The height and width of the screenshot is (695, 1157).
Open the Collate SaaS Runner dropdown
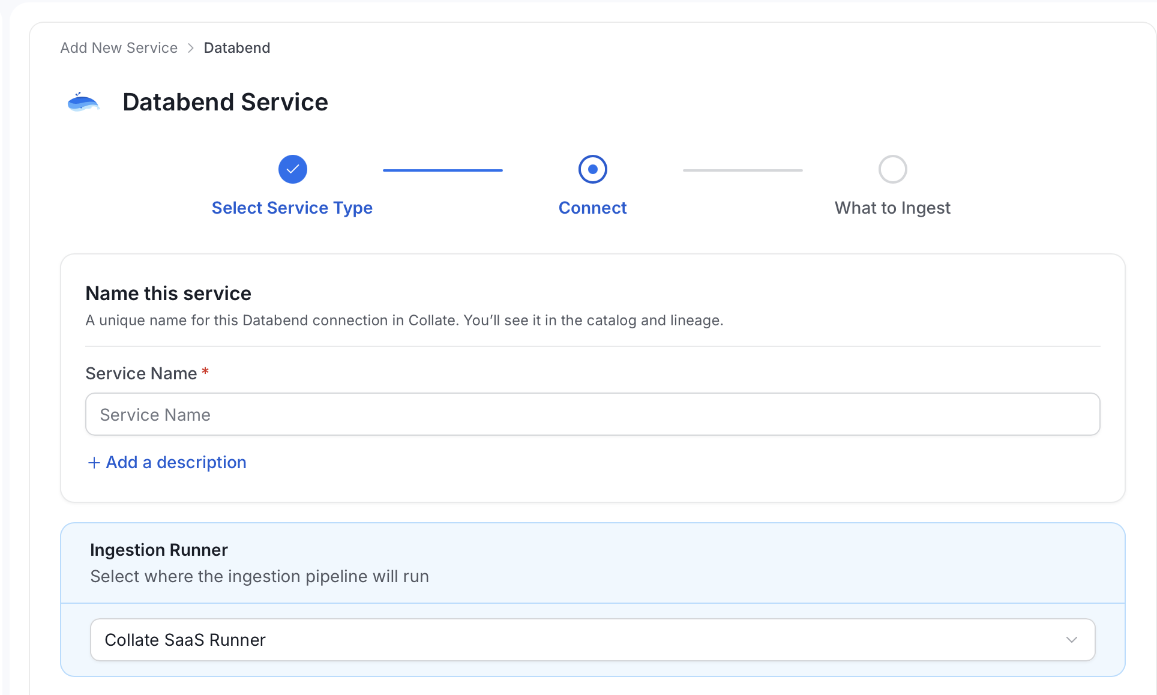pyautogui.click(x=592, y=640)
